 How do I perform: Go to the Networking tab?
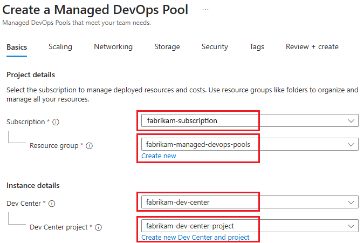pos(113,47)
